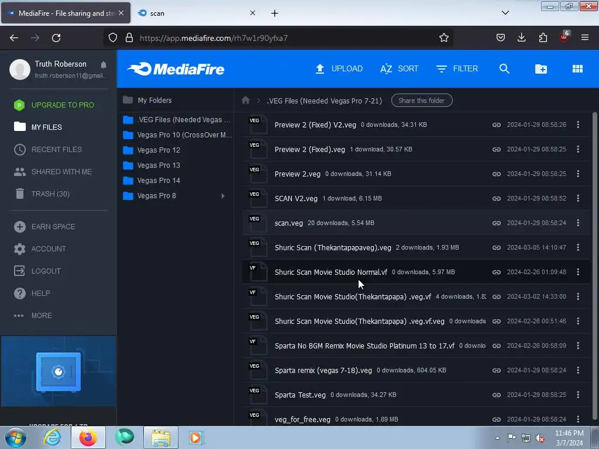Open the Upload menu
This screenshot has width=599, height=449.
tap(339, 69)
